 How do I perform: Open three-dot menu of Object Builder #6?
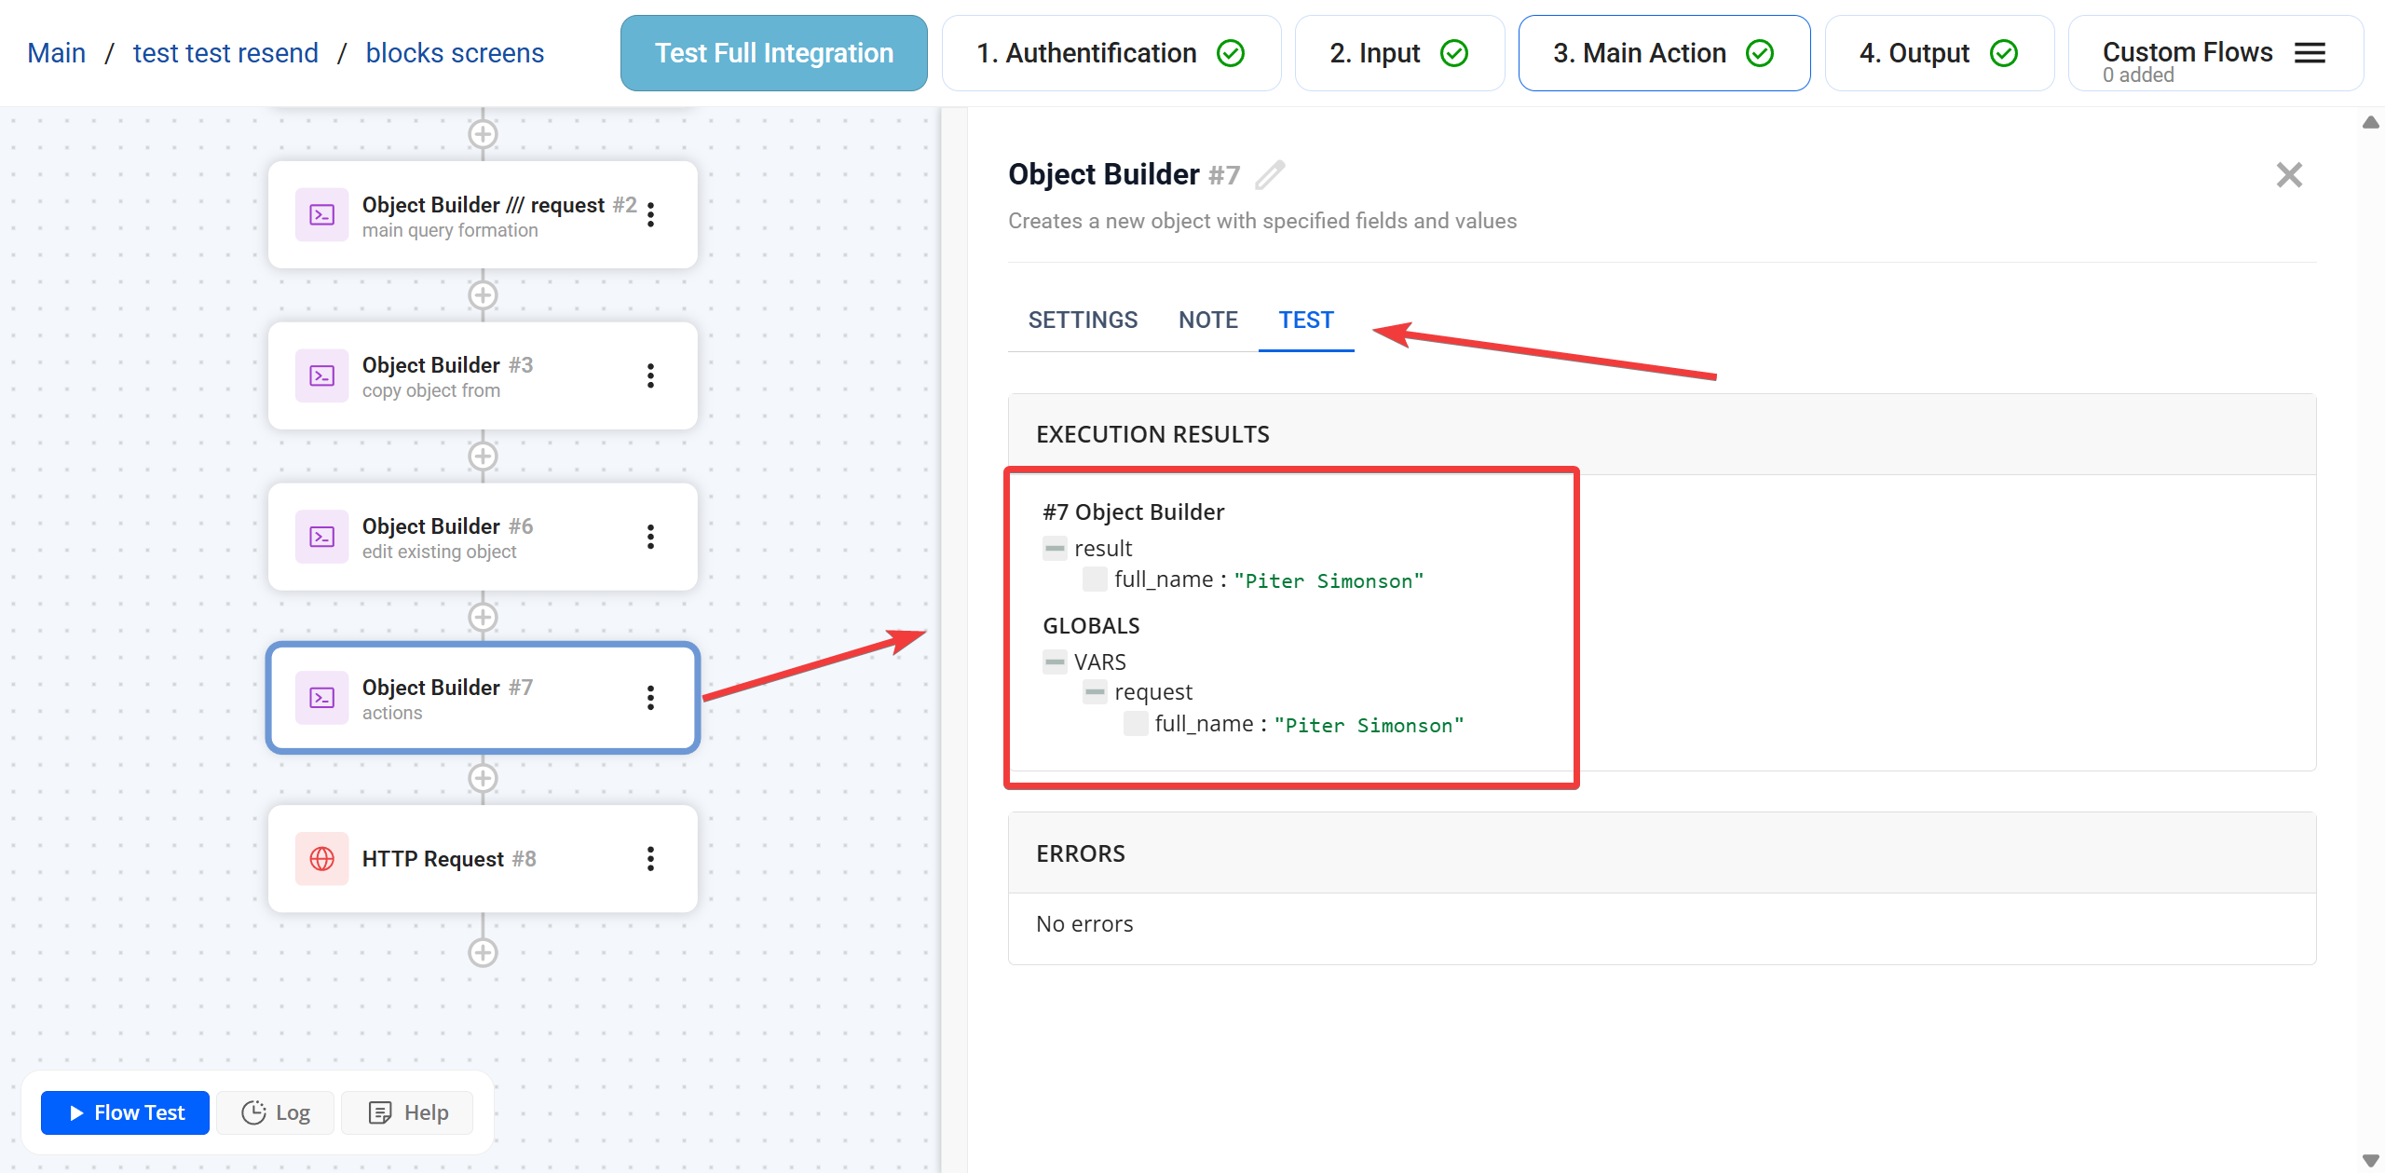pyautogui.click(x=650, y=537)
